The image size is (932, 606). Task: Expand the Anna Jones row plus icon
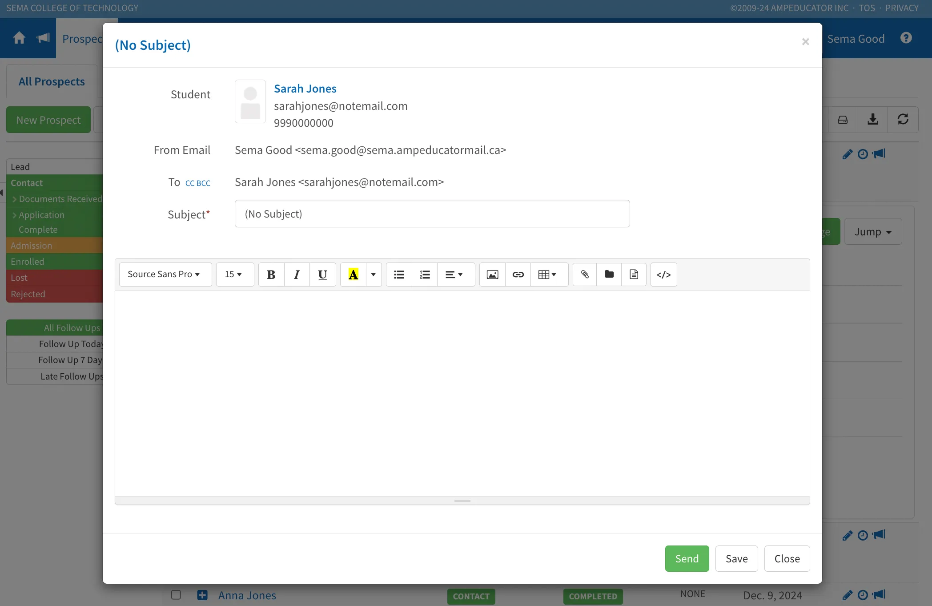click(x=202, y=595)
